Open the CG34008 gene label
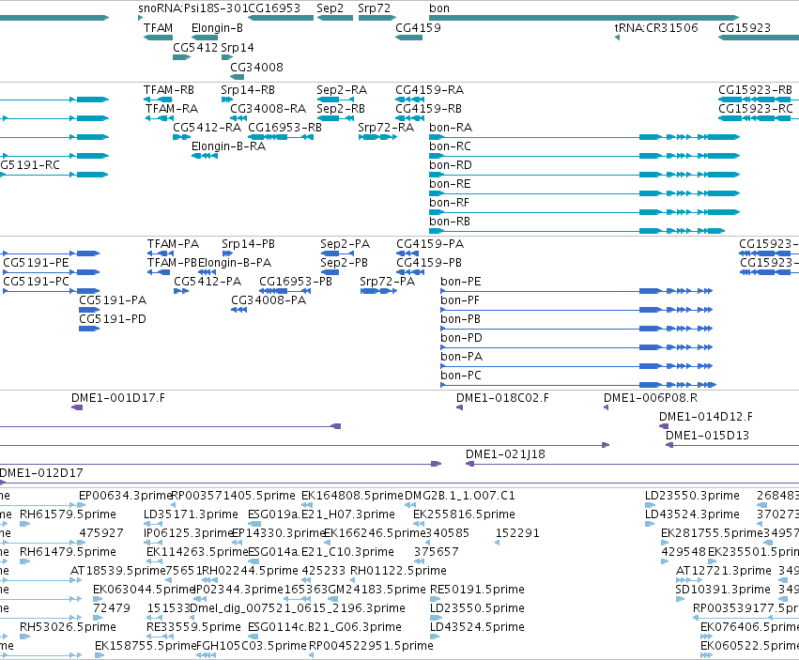 (257, 68)
